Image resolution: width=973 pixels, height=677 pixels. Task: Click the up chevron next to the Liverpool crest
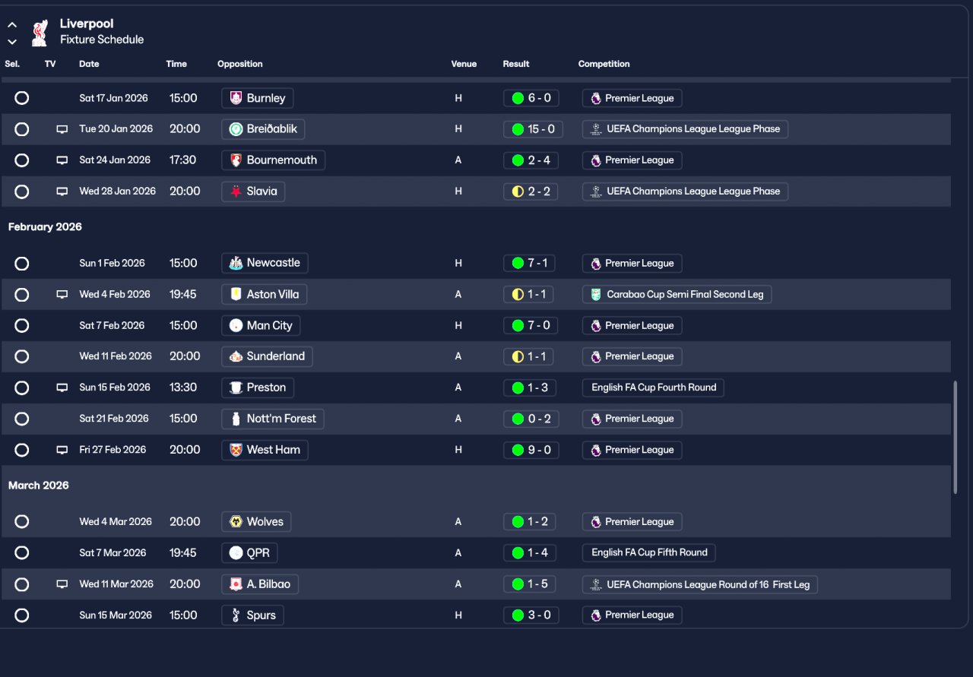point(12,25)
